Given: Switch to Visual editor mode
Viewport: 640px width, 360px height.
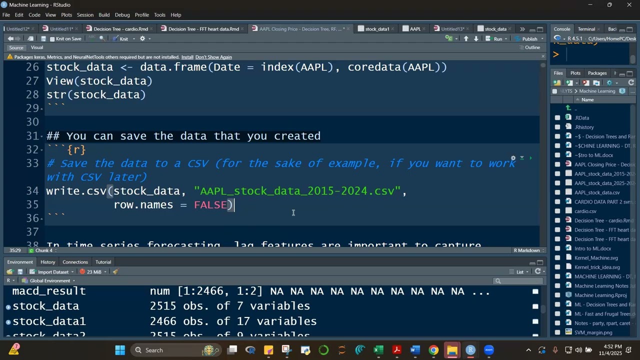Looking at the screenshot, I should coord(37,47).
